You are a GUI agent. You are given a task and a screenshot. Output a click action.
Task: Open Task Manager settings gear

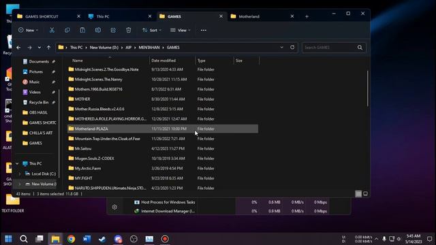click(114, 207)
